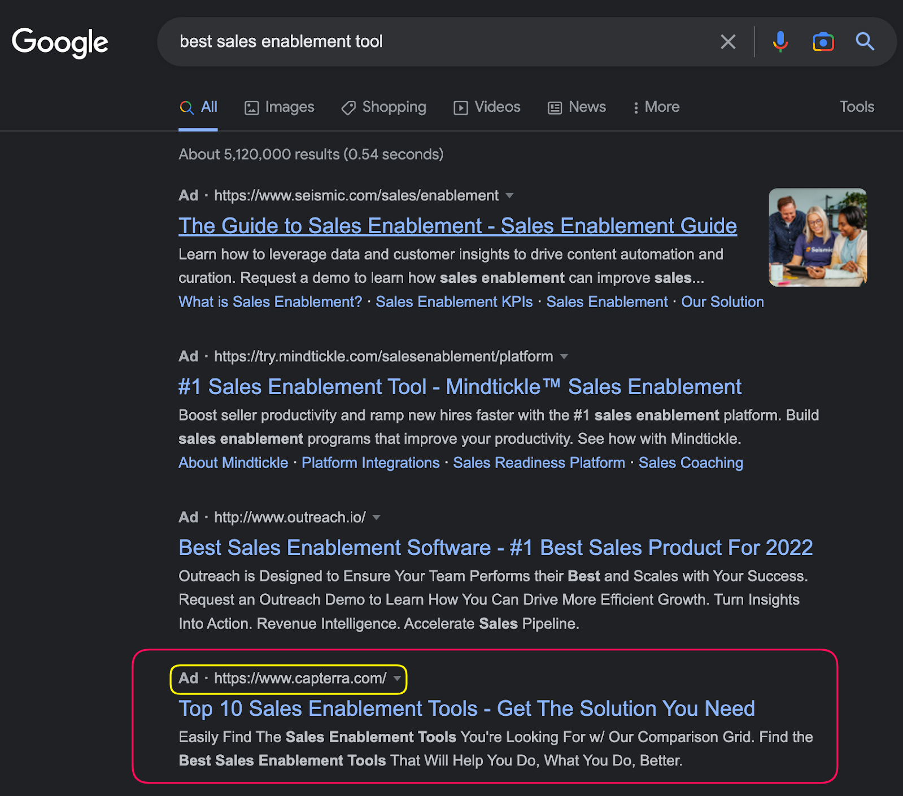Click the Capterra description starting 'Easily Find The'
The width and height of the screenshot is (903, 796).
click(496, 749)
